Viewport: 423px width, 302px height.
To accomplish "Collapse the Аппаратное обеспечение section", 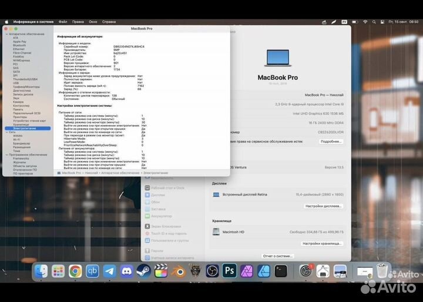I will pyautogui.click(x=6, y=34).
